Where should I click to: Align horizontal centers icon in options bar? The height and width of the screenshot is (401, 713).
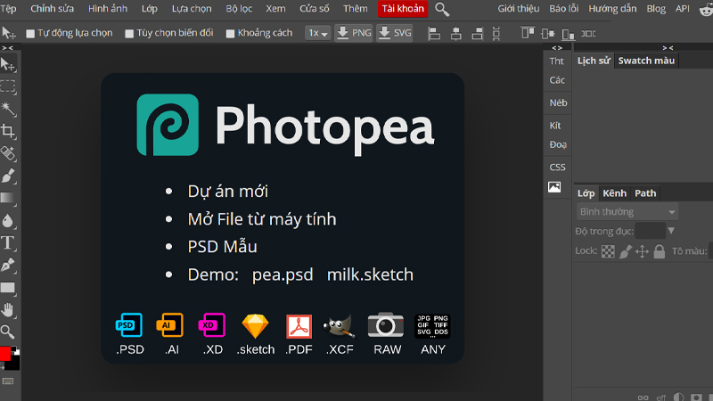(455, 33)
